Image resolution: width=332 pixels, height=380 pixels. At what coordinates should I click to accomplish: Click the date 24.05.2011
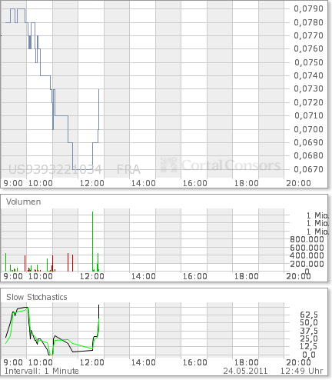(245, 371)
